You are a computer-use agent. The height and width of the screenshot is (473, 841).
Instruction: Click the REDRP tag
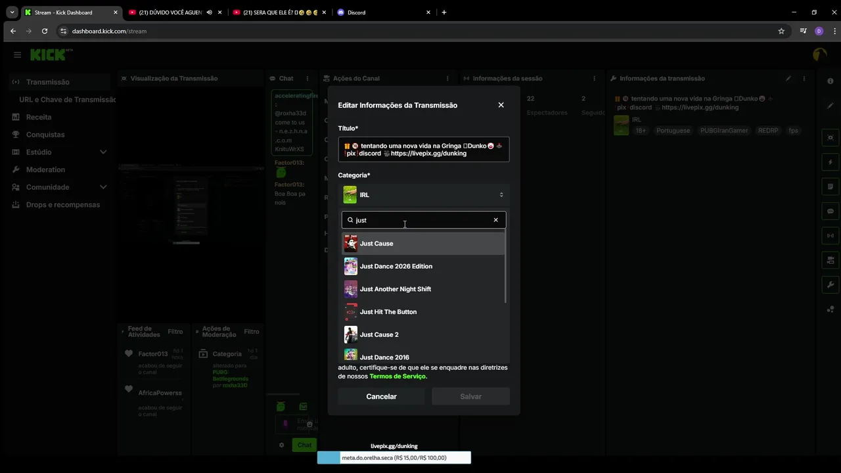coord(768,131)
